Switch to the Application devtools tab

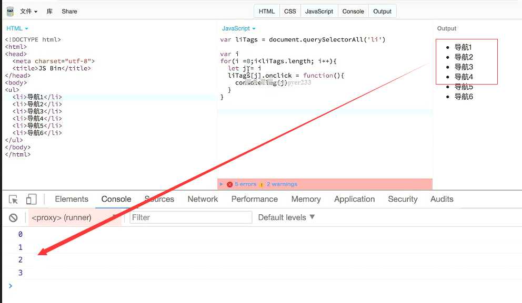click(354, 199)
